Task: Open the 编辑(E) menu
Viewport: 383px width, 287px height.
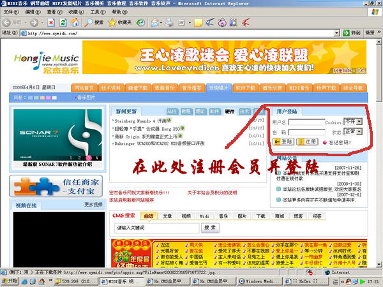Action: 33,12
